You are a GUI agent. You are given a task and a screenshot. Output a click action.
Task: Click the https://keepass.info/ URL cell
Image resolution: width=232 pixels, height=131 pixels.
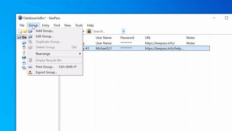click(160, 43)
